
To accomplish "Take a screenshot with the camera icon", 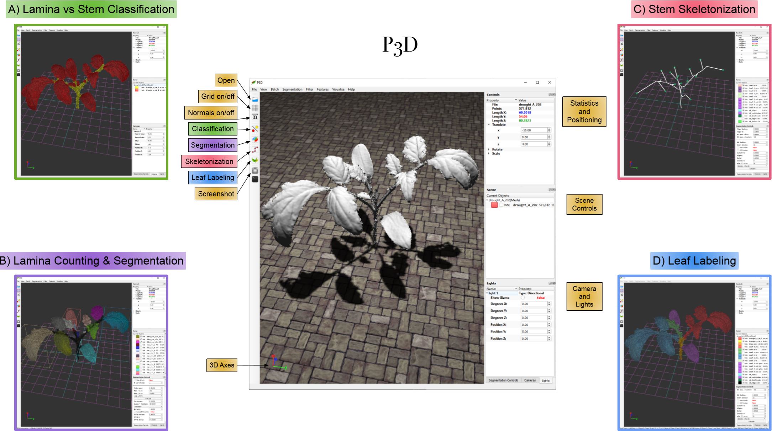I will [x=255, y=170].
